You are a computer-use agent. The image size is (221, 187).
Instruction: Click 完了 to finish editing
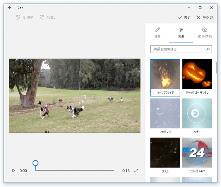tap(184, 17)
